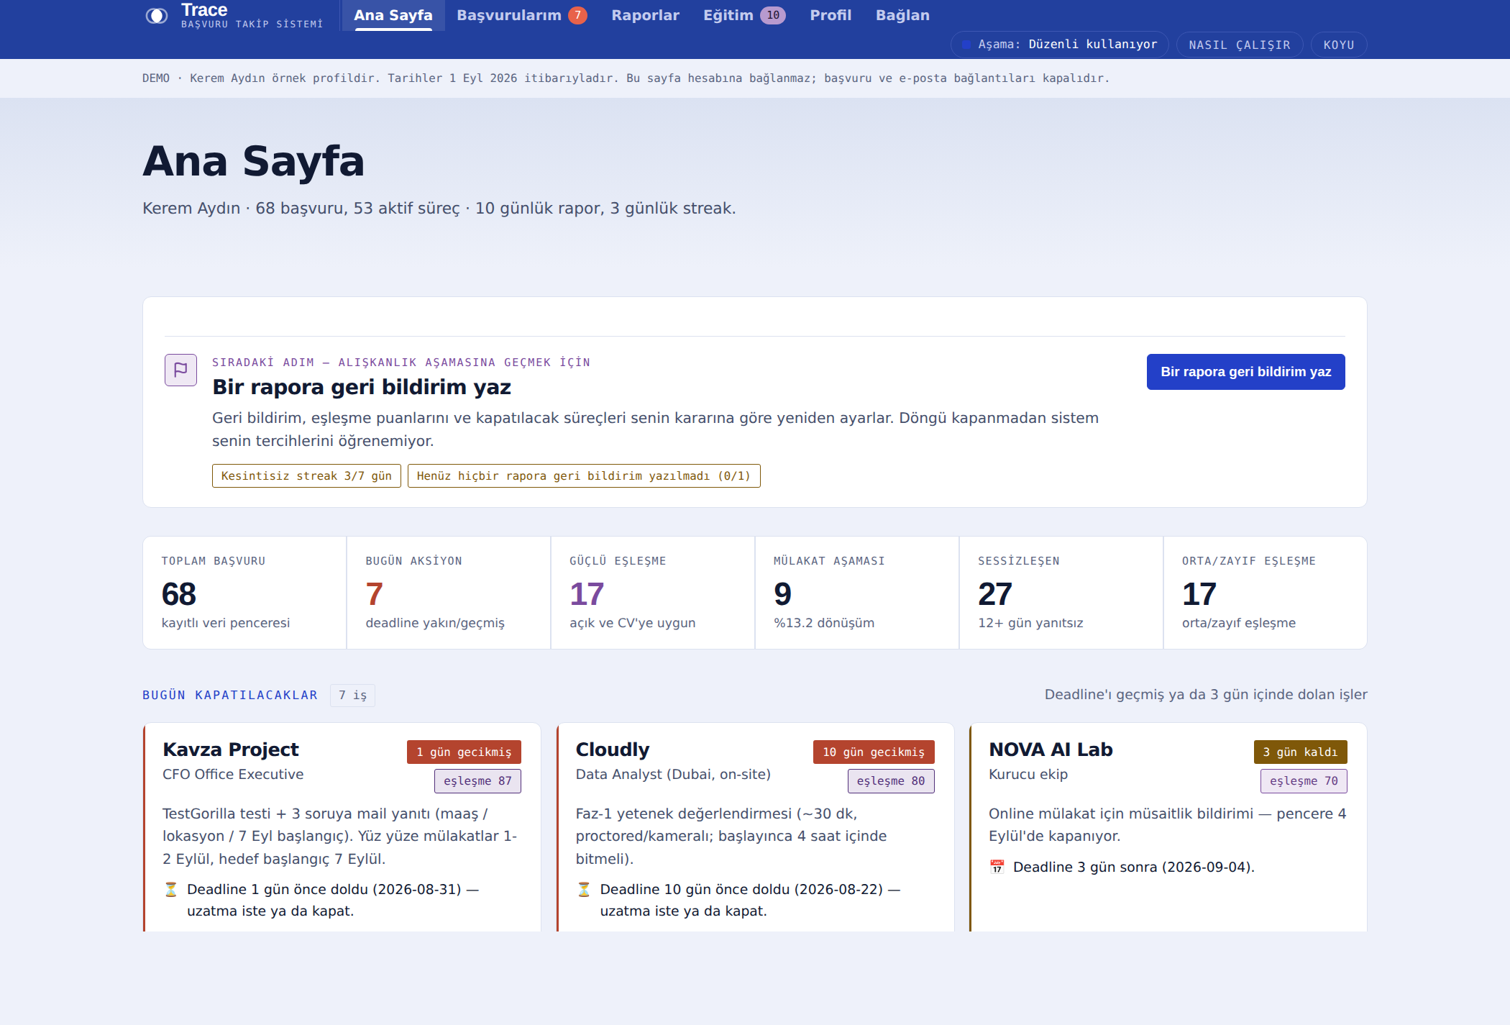The width and height of the screenshot is (1510, 1025).
Task: Open the Ana Sayfa tab
Action: click(x=393, y=15)
